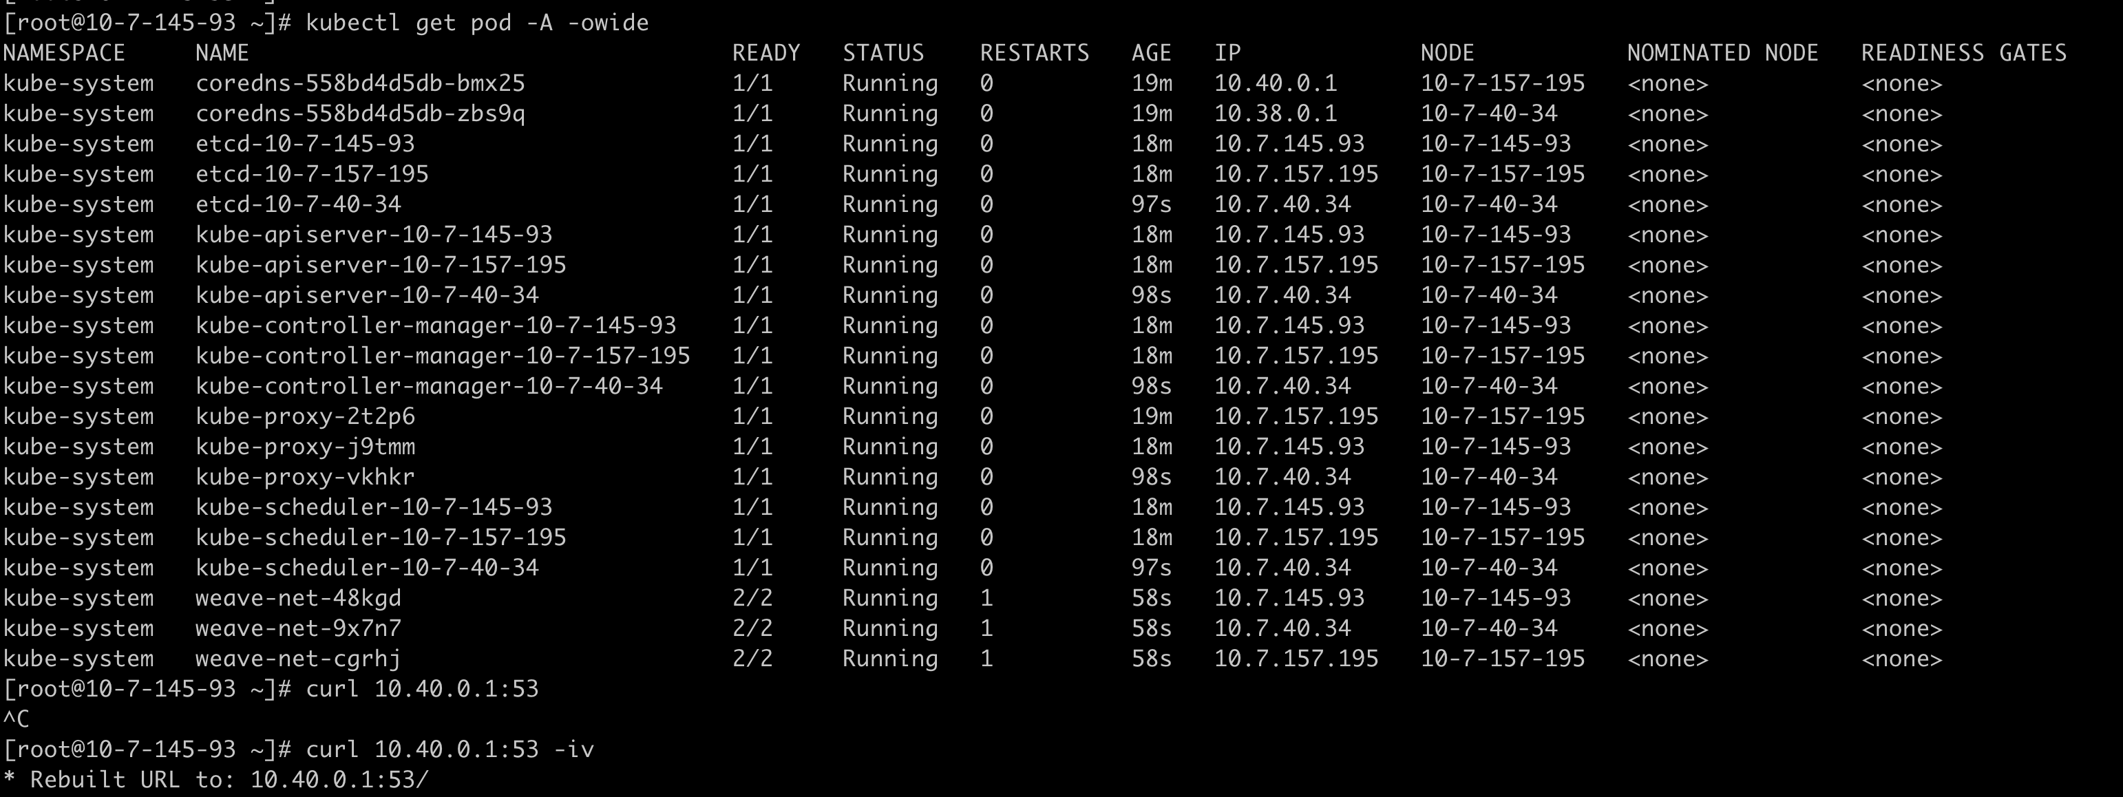The image size is (2123, 797).
Task: Click the weave-net-48kgd pod name
Action: [x=297, y=598]
